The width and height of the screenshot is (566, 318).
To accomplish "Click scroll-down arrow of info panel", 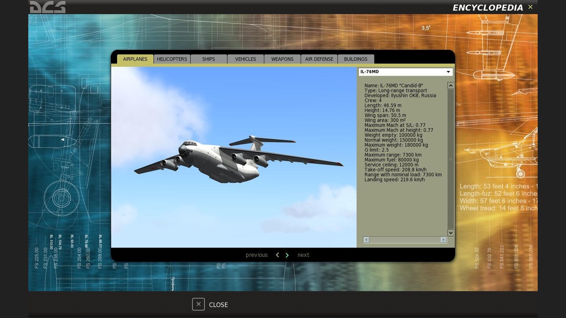I will click(x=451, y=233).
